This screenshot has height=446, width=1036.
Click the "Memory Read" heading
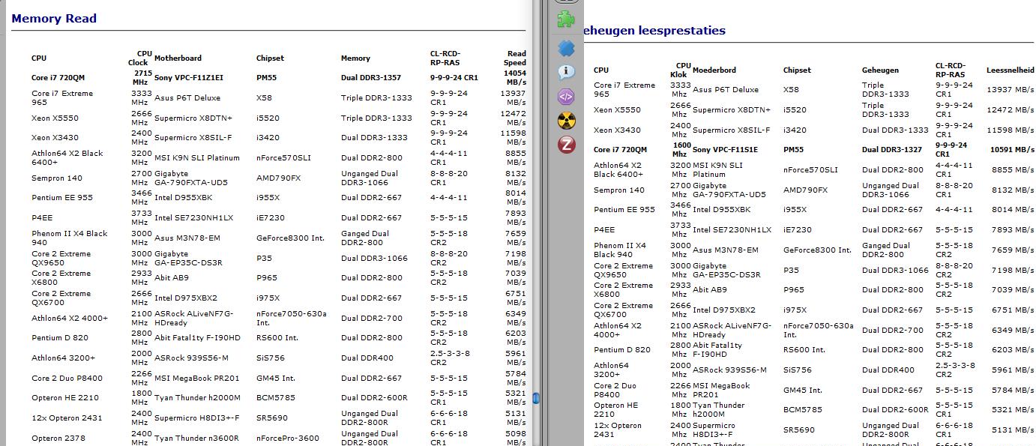coord(54,19)
